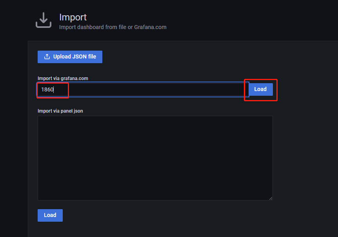
Task: Click the Import download icon in header
Action: [44, 20]
